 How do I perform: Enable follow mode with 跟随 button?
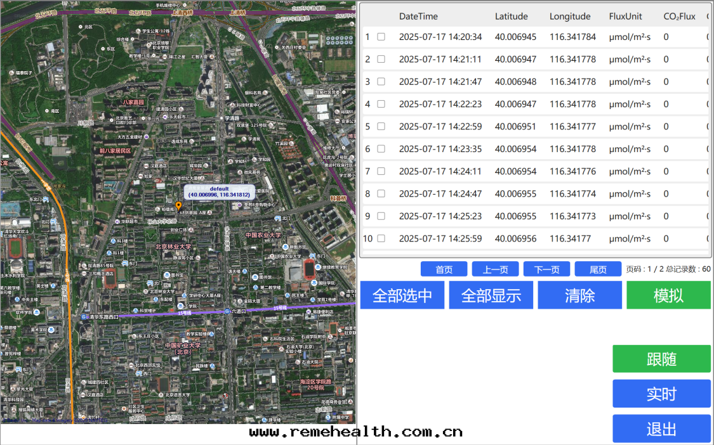(661, 359)
